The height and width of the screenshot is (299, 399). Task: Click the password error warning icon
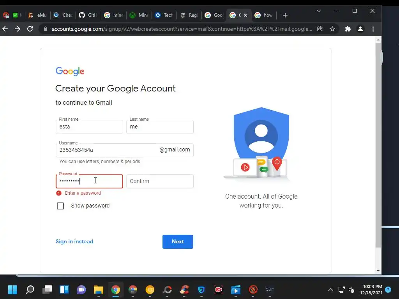59,193
